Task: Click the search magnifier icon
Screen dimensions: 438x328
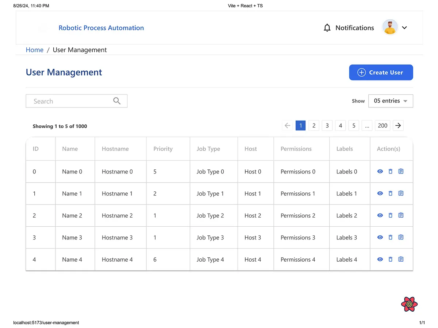Action: click(x=117, y=101)
